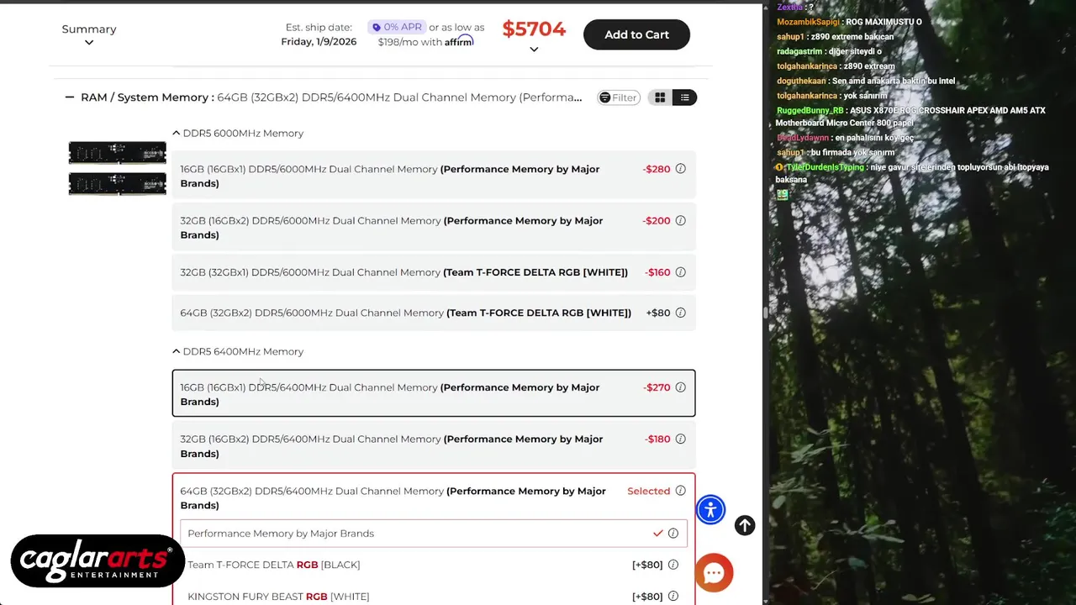The image size is (1076, 605).
Task: Click the Affirm financing logo
Action: pos(459,41)
